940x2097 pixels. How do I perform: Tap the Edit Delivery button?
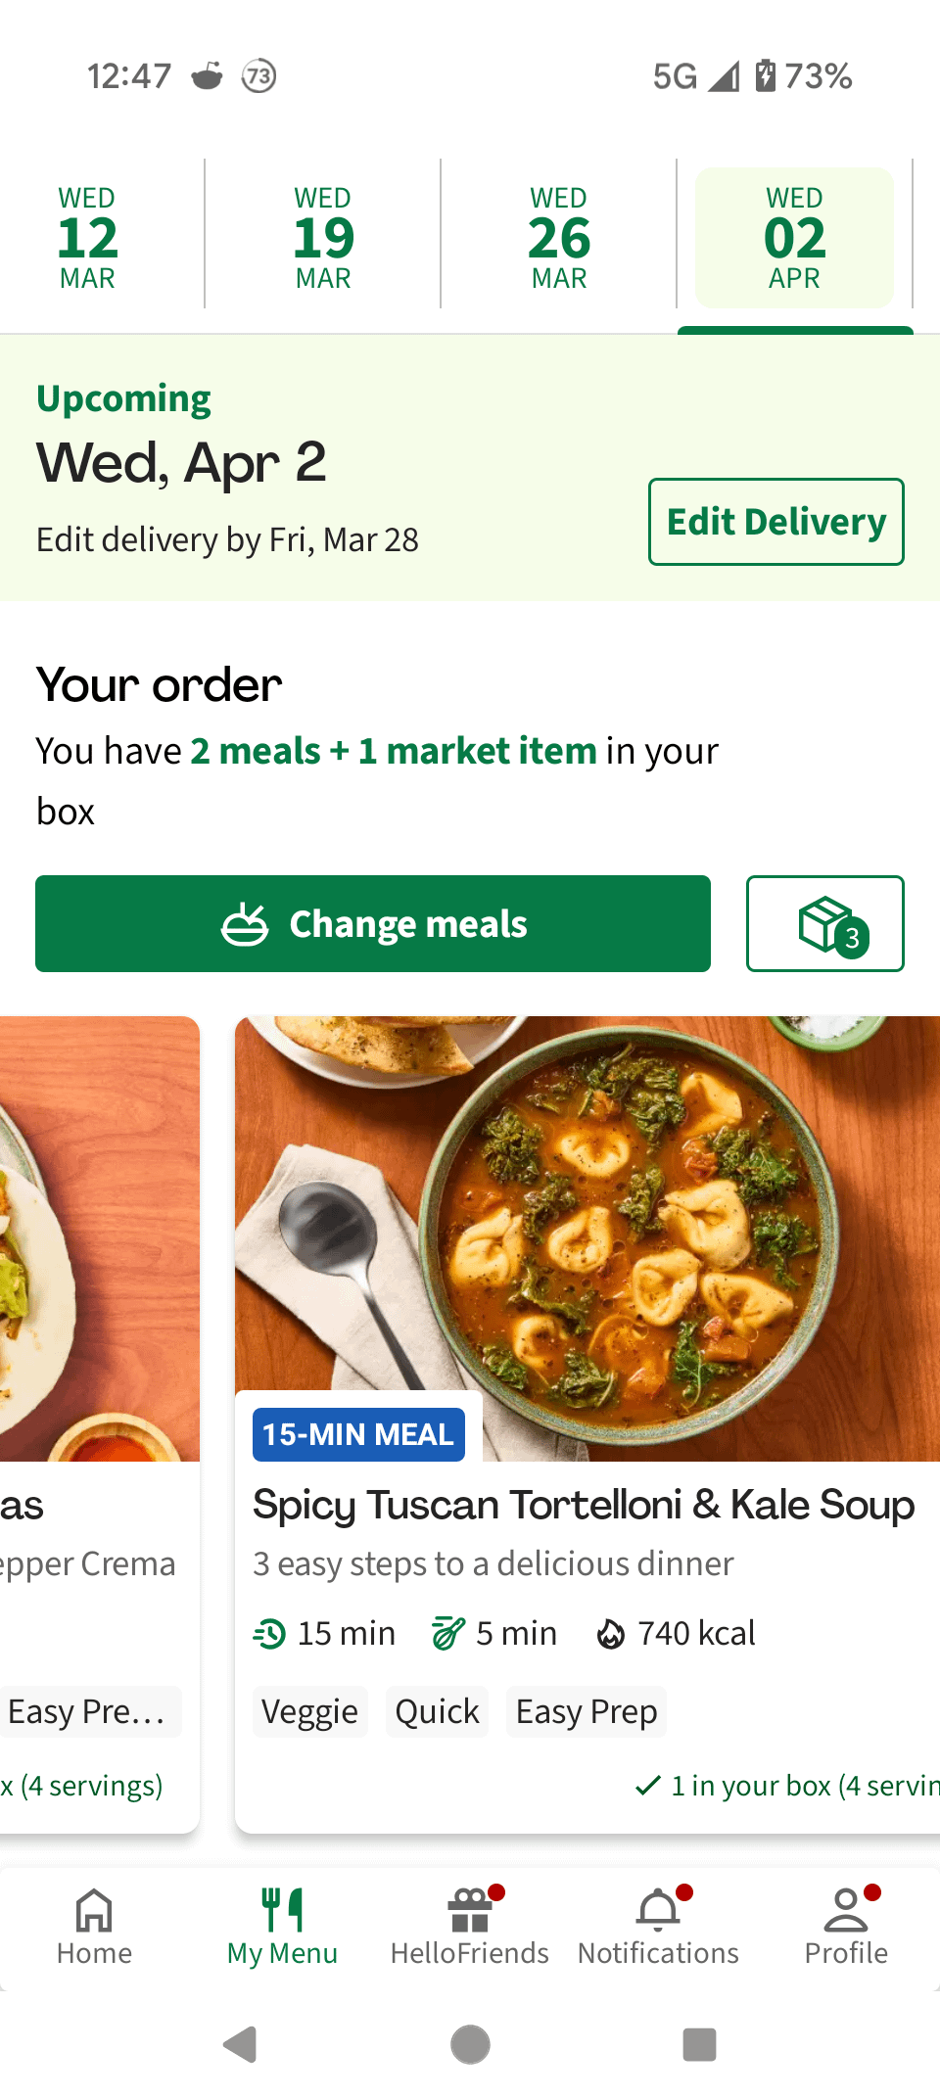point(775,522)
